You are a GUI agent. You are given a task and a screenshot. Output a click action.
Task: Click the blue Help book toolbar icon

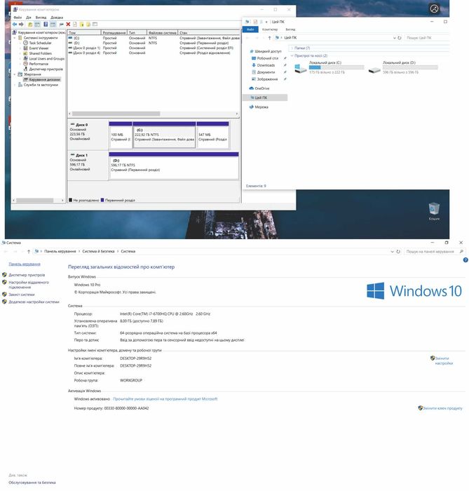[46, 24]
